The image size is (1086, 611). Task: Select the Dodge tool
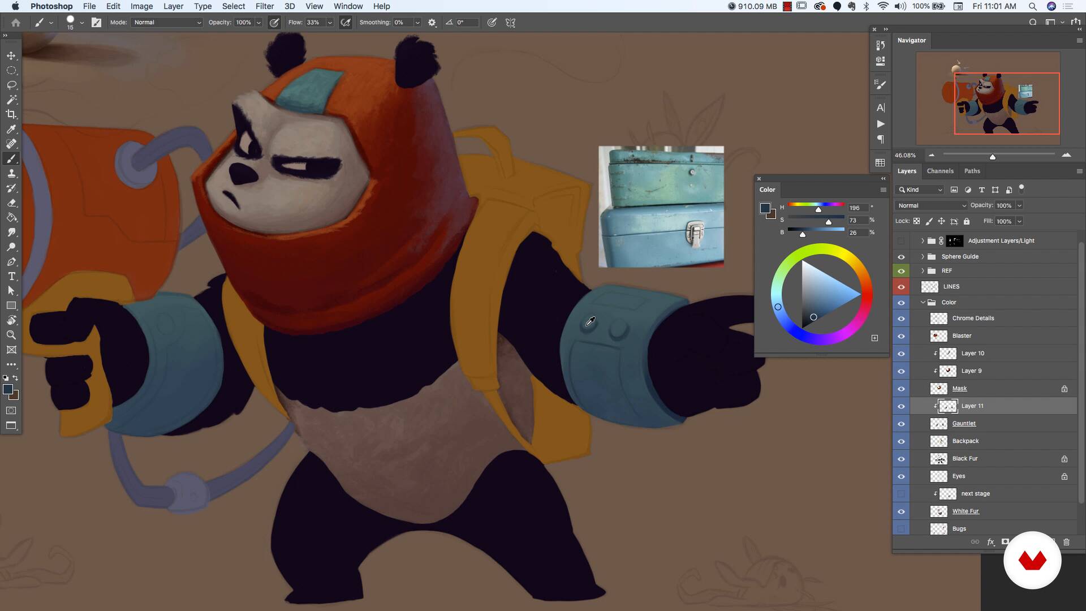pyautogui.click(x=11, y=247)
